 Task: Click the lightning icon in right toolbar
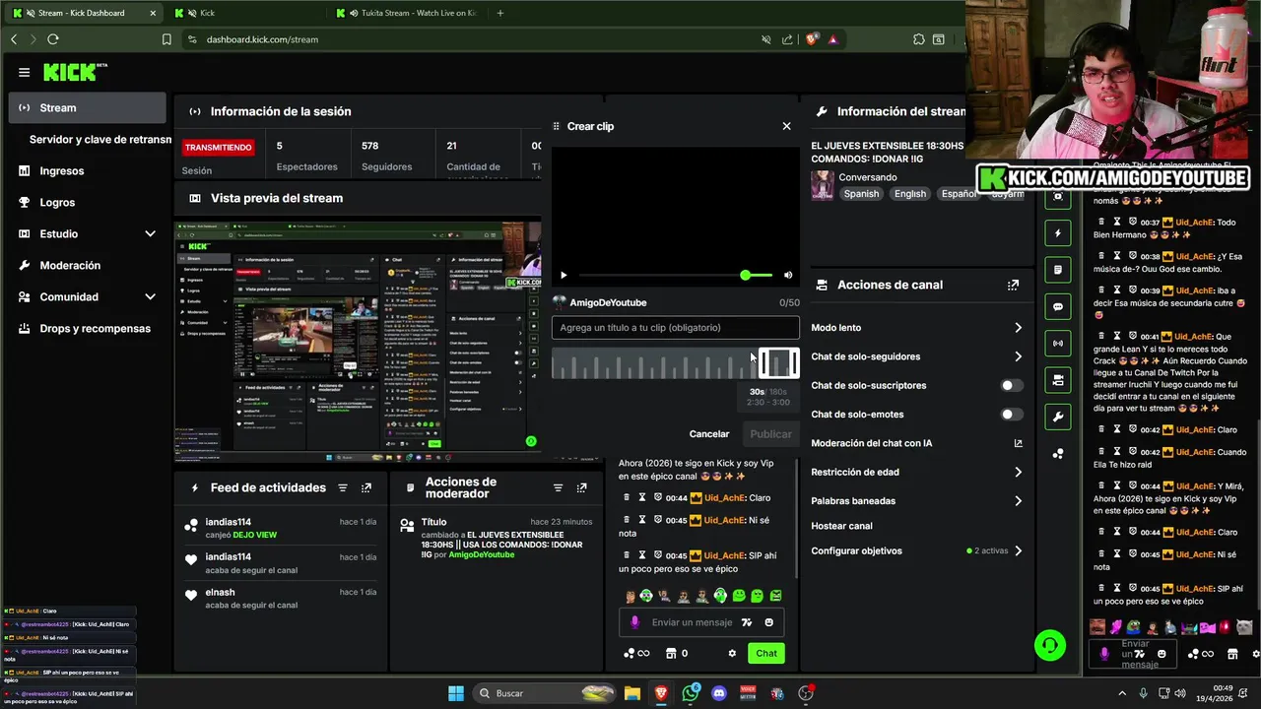click(x=1058, y=233)
